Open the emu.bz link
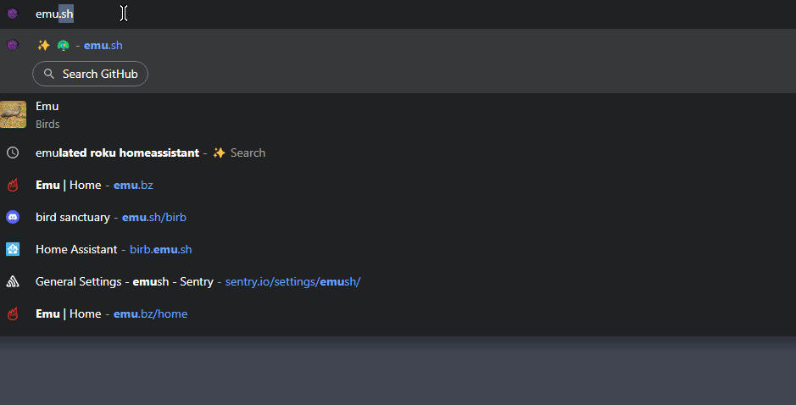Image resolution: width=796 pixels, height=405 pixels. (x=133, y=186)
